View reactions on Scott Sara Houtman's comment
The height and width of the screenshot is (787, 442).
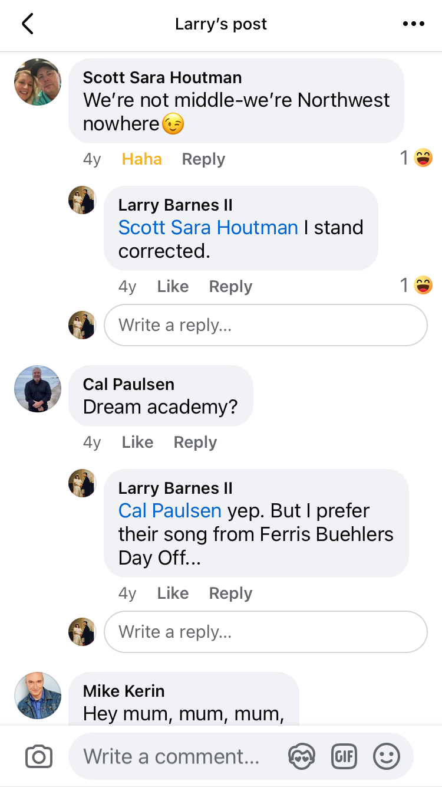coord(417,158)
